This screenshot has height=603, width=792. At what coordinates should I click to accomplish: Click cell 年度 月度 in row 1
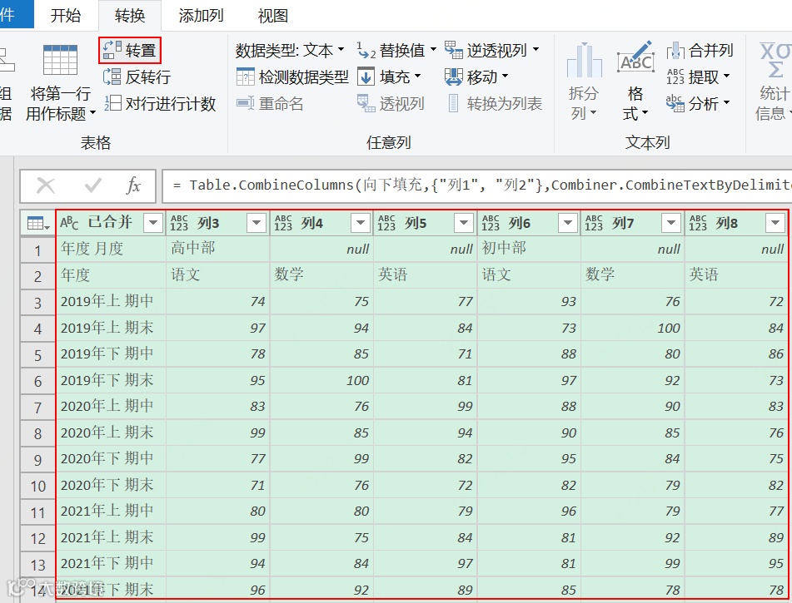(111, 248)
